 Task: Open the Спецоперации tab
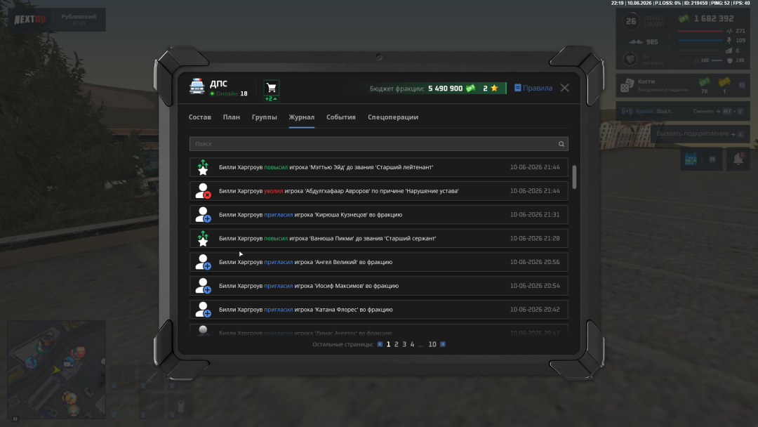(x=393, y=117)
